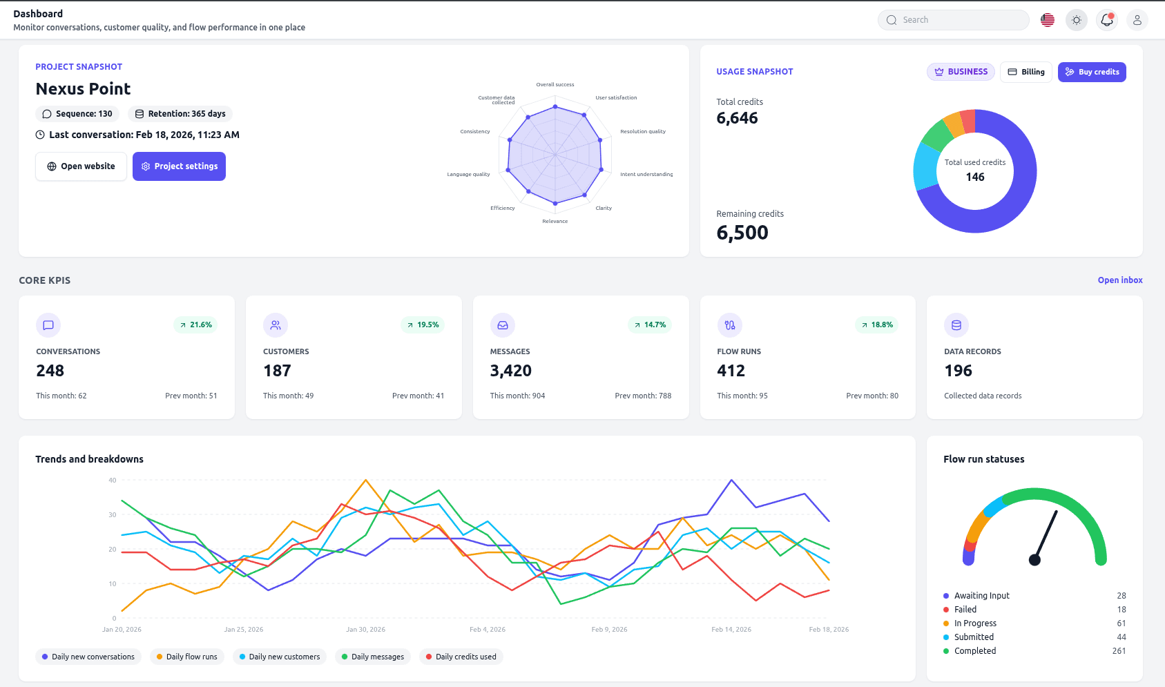Screen dimensions: 1165x687
Task: Open the project website
Action: click(x=81, y=166)
